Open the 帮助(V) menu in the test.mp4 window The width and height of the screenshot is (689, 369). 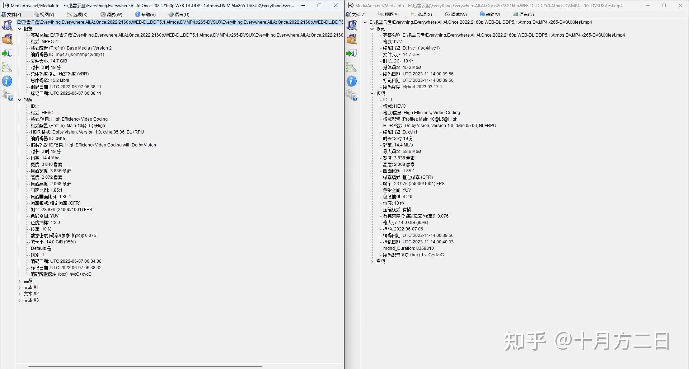(x=490, y=14)
